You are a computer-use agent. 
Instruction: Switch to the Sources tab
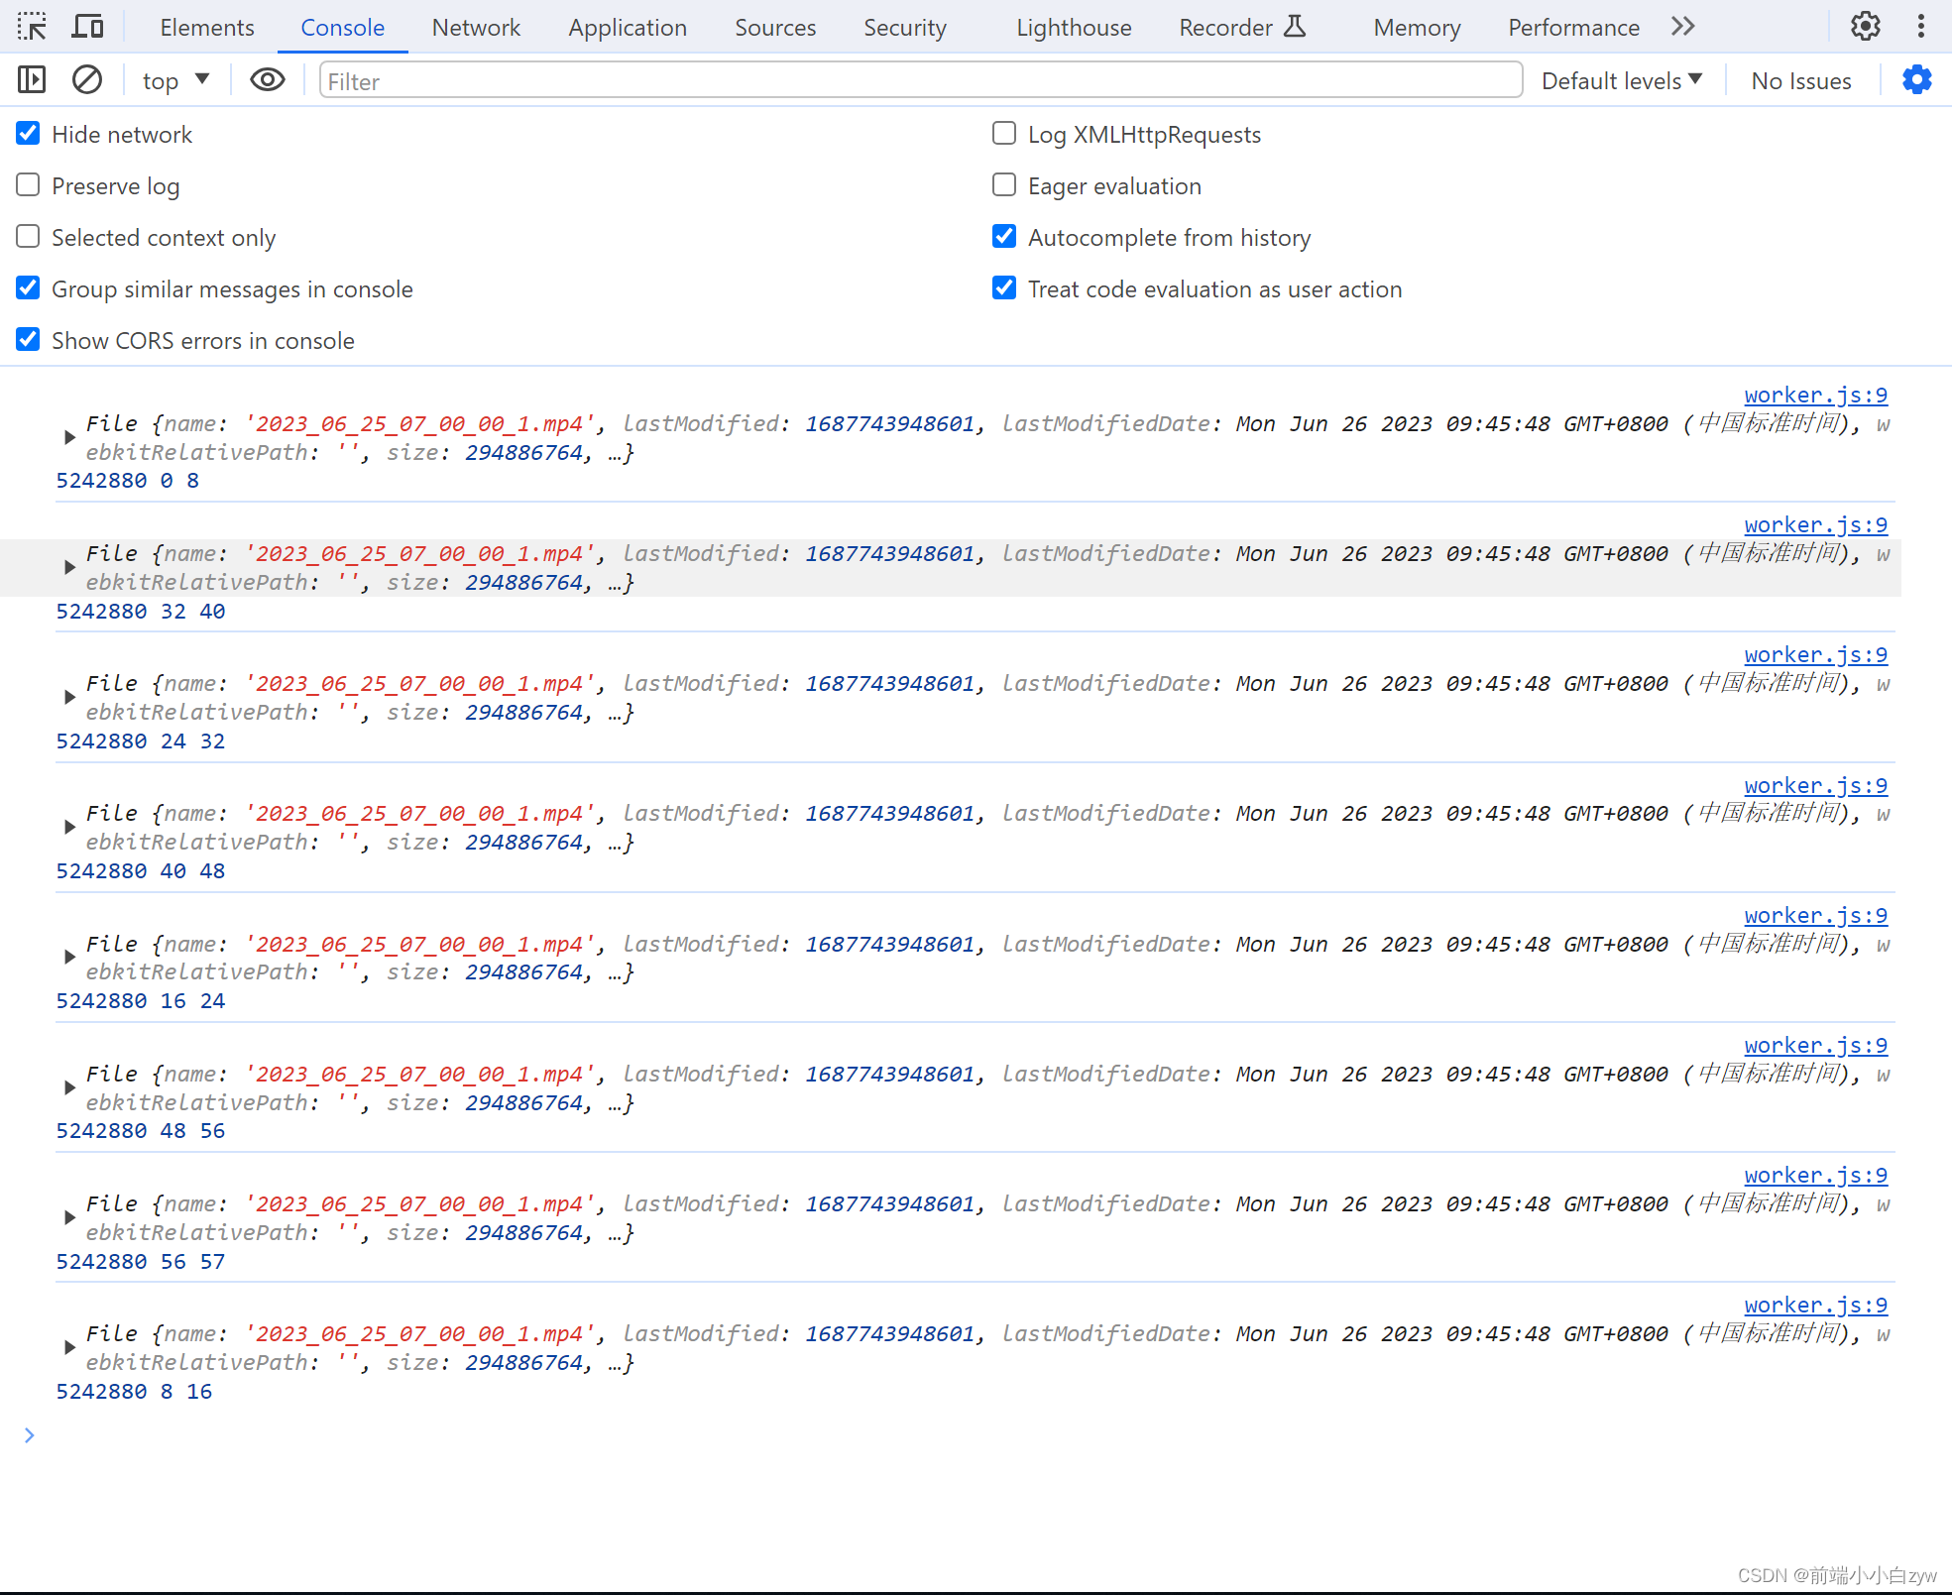tap(775, 28)
